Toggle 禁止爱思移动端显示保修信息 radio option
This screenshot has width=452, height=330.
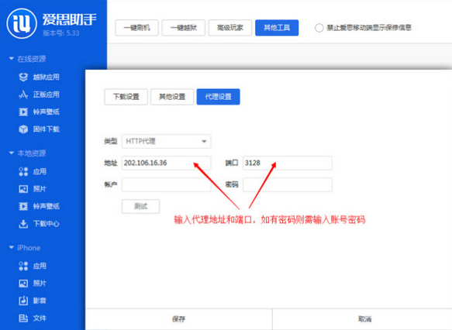pos(319,28)
